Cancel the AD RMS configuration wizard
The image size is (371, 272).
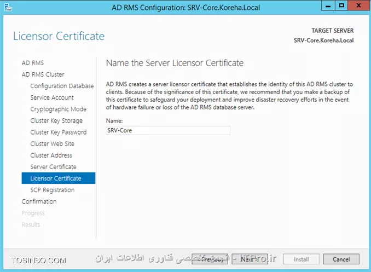click(x=341, y=259)
